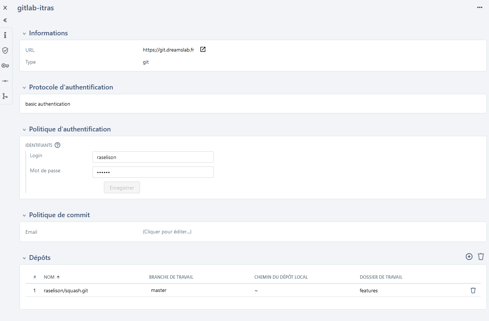Collapse the Dépôts section
This screenshot has width=489, height=321.
click(24, 258)
